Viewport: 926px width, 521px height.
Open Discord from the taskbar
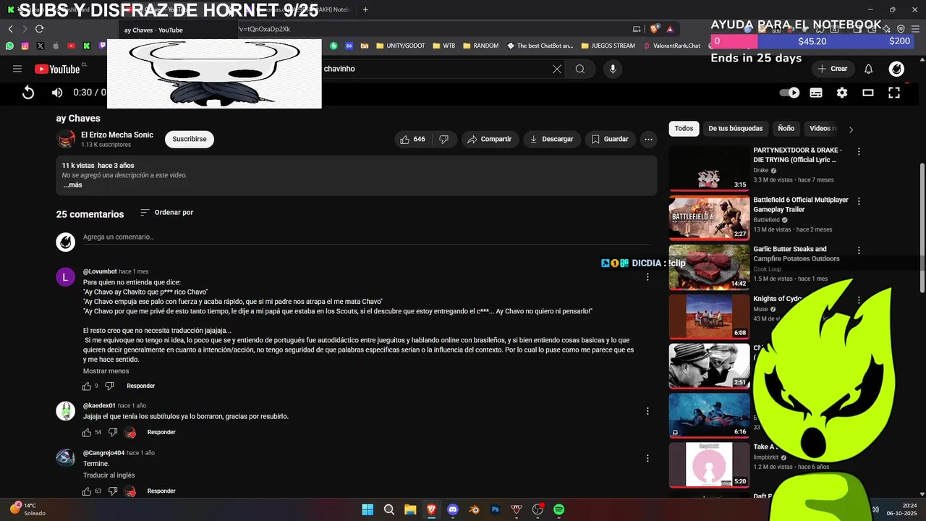point(453,509)
